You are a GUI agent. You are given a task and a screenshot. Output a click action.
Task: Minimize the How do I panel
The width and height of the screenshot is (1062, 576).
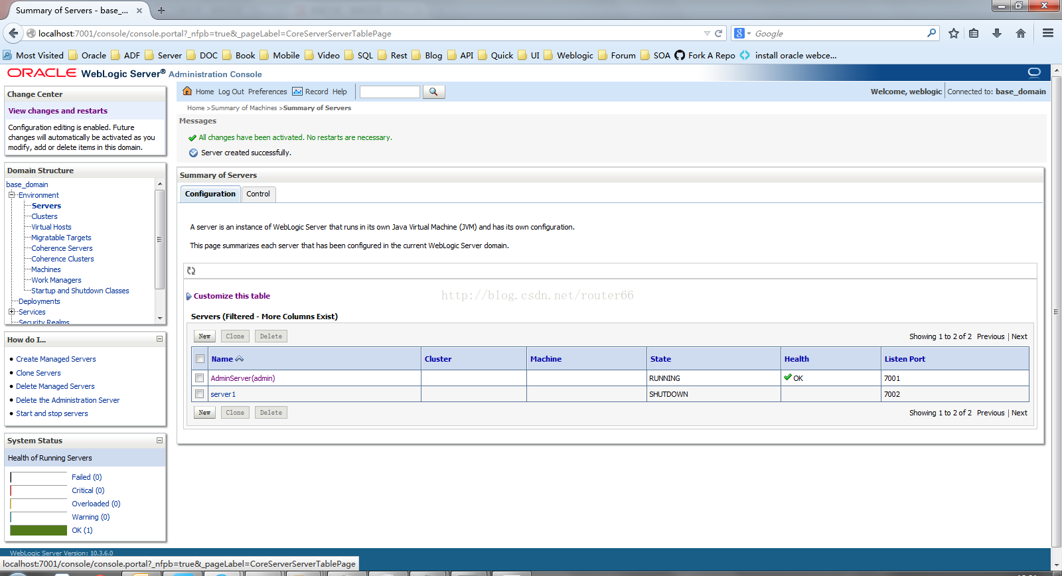[159, 339]
